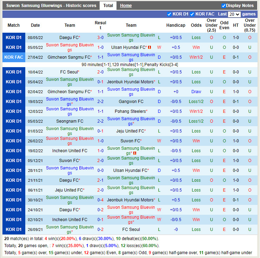Screen dimensions: 260x258
Task: Click the red card icon beside Ulsan Hyundai FC
Action: tap(149, 47)
